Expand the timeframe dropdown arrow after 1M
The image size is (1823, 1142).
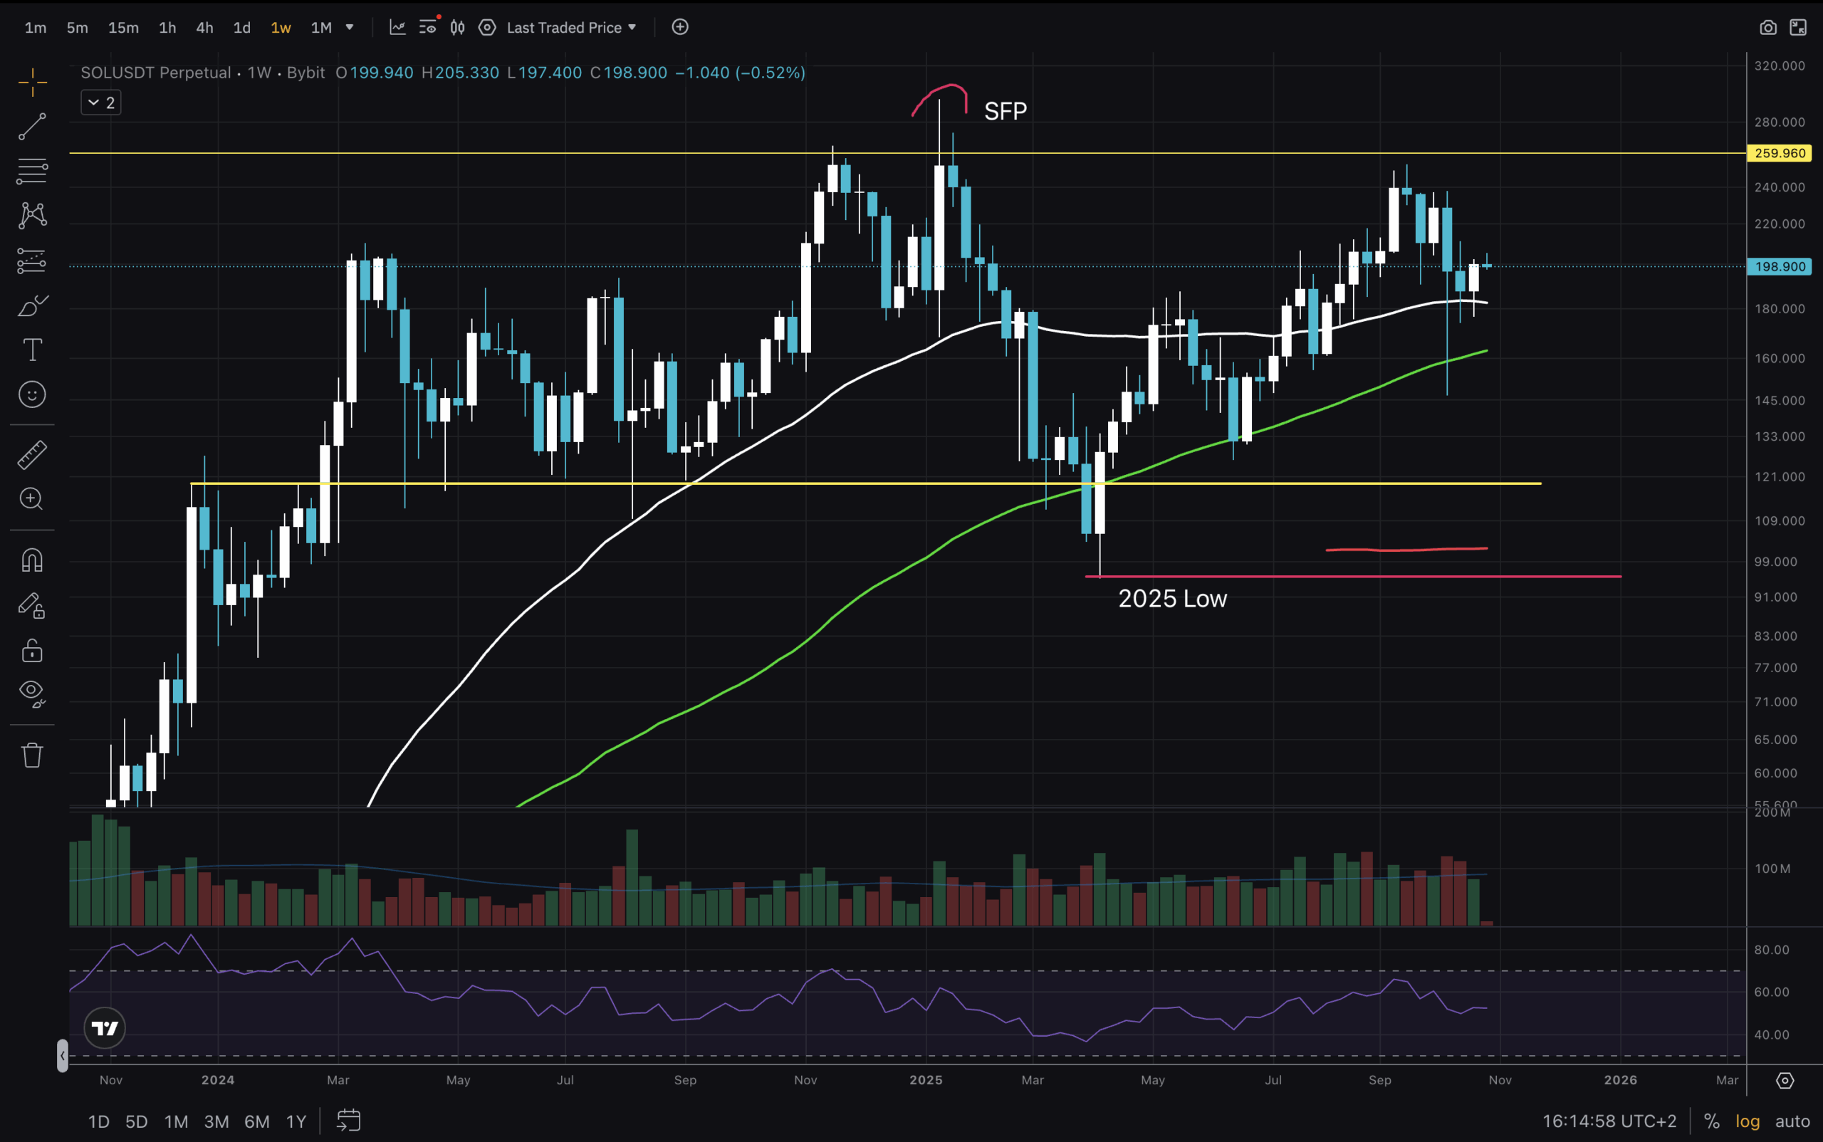pos(350,28)
